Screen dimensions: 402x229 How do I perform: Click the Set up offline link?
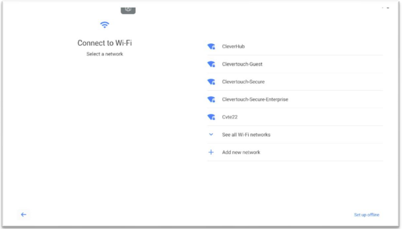366,215
